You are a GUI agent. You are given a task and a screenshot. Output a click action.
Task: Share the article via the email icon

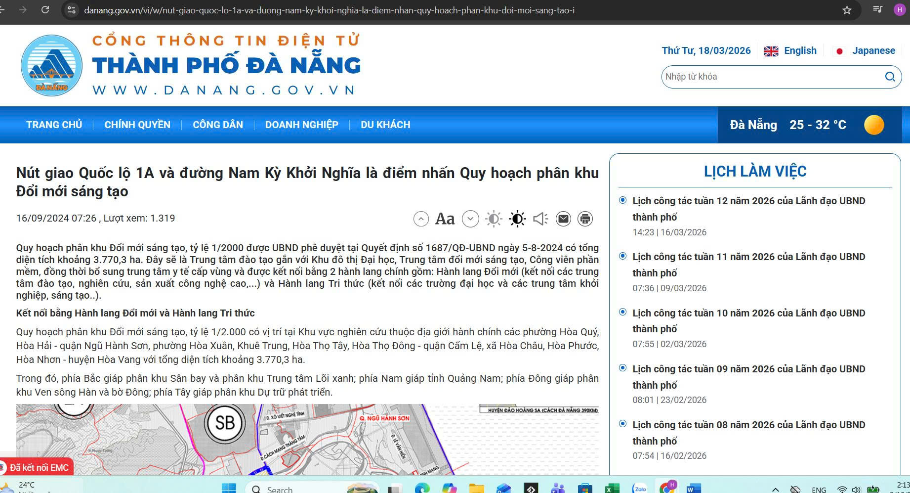pyautogui.click(x=563, y=218)
